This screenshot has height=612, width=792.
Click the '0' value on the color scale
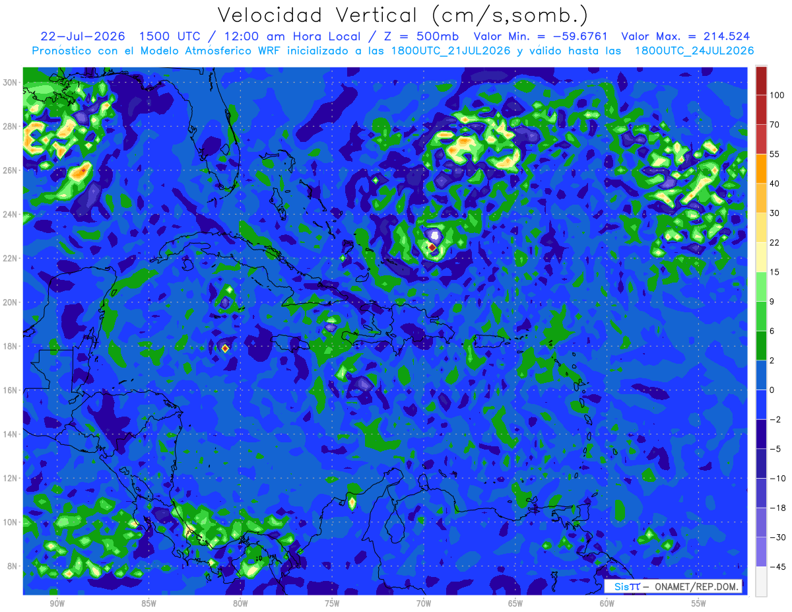click(772, 390)
